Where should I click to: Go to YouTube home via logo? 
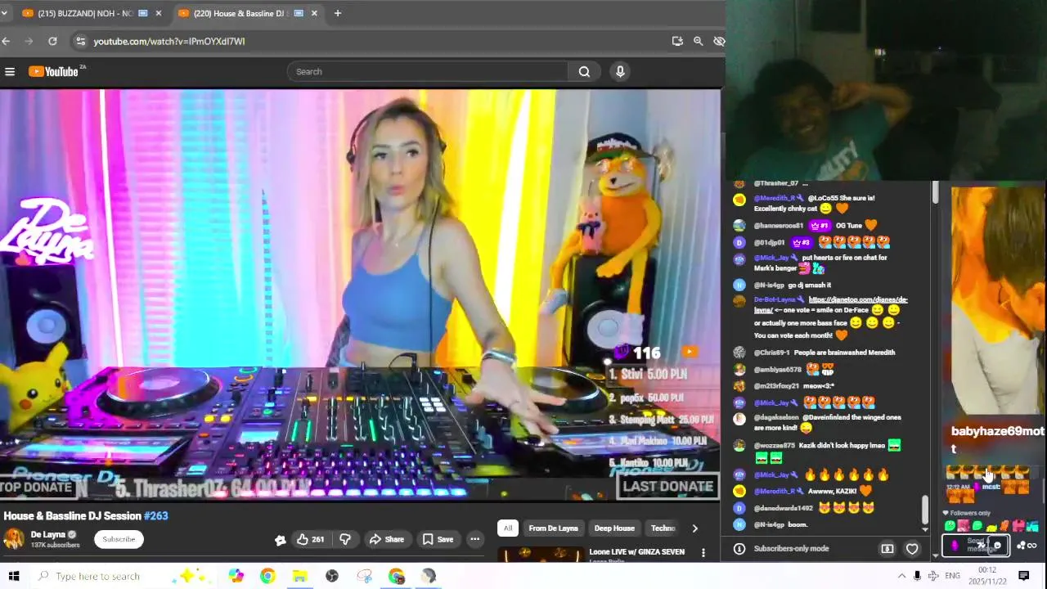click(x=56, y=72)
